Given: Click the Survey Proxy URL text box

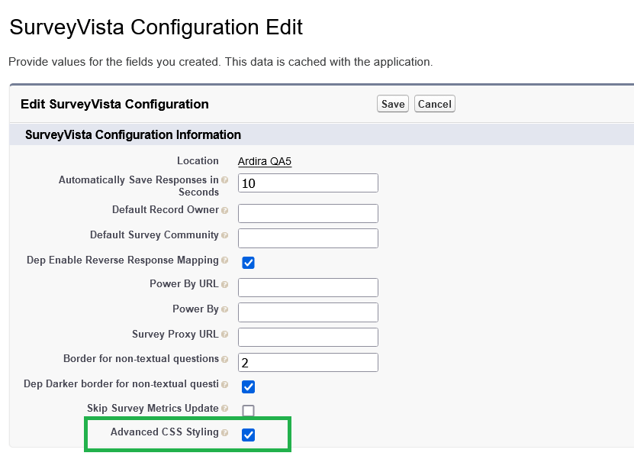Looking at the screenshot, I should (307, 336).
